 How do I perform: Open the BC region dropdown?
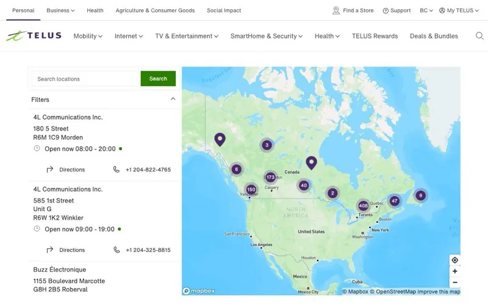[426, 10]
